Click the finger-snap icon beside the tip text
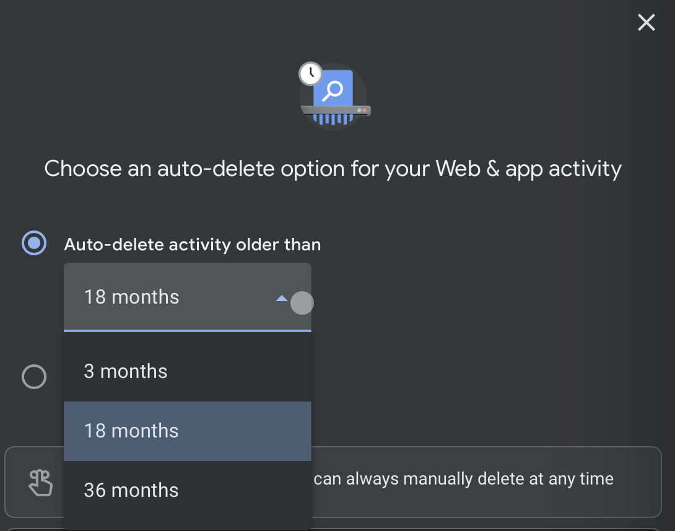Screen dimensions: 675x531 pyautogui.click(x=39, y=481)
